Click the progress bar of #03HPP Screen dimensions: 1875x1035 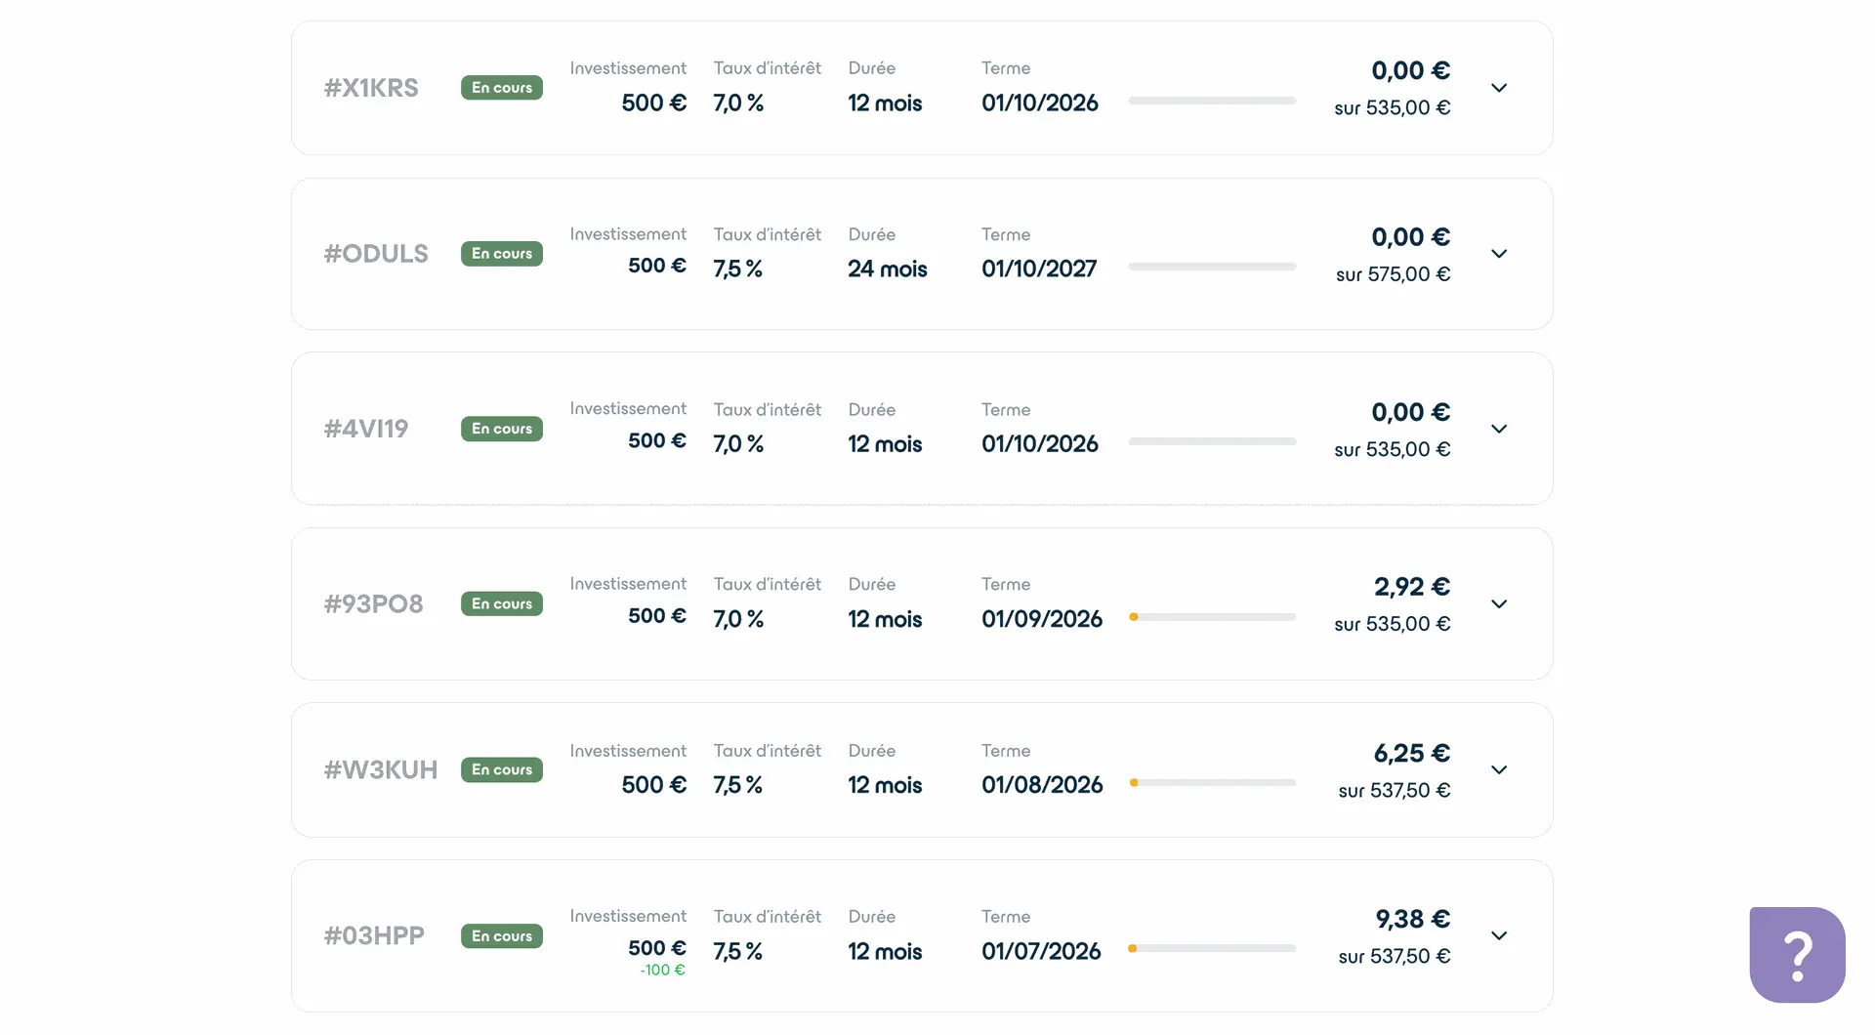click(1212, 948)
